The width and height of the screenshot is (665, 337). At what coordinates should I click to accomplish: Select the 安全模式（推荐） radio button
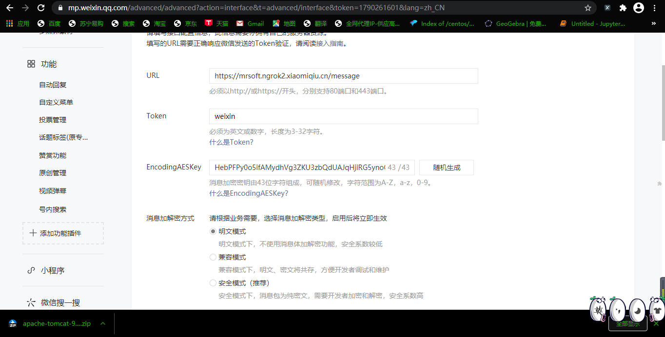click(x=213, y=283)
